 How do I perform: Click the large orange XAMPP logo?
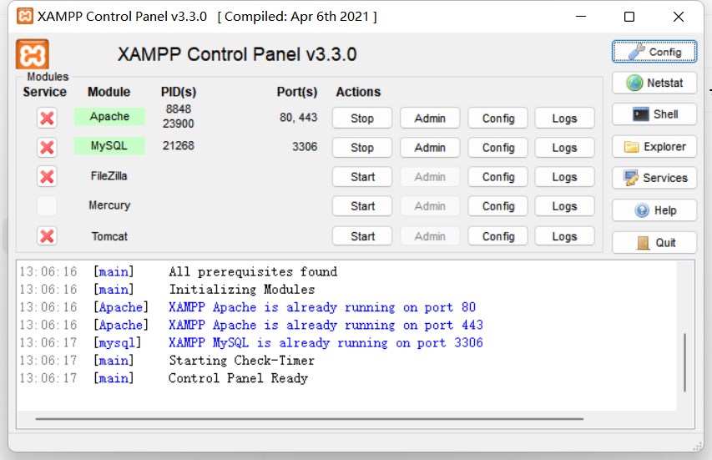click(x=33, y=54)
